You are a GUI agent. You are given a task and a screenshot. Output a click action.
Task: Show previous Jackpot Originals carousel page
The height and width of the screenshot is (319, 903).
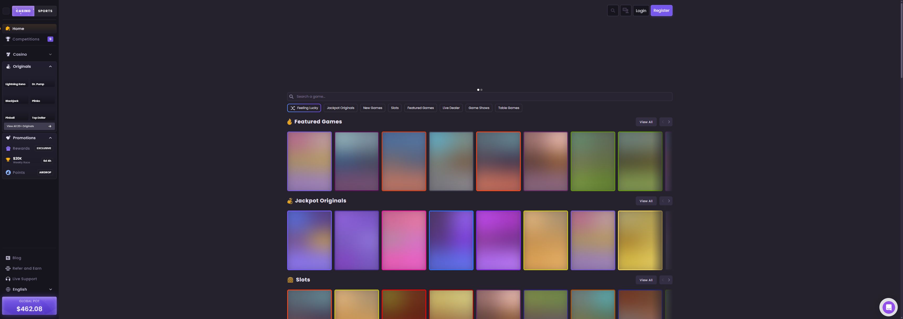[663, 201]
